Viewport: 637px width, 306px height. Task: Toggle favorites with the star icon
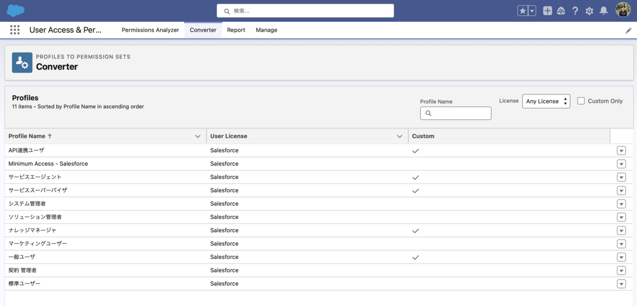[522, 10]
